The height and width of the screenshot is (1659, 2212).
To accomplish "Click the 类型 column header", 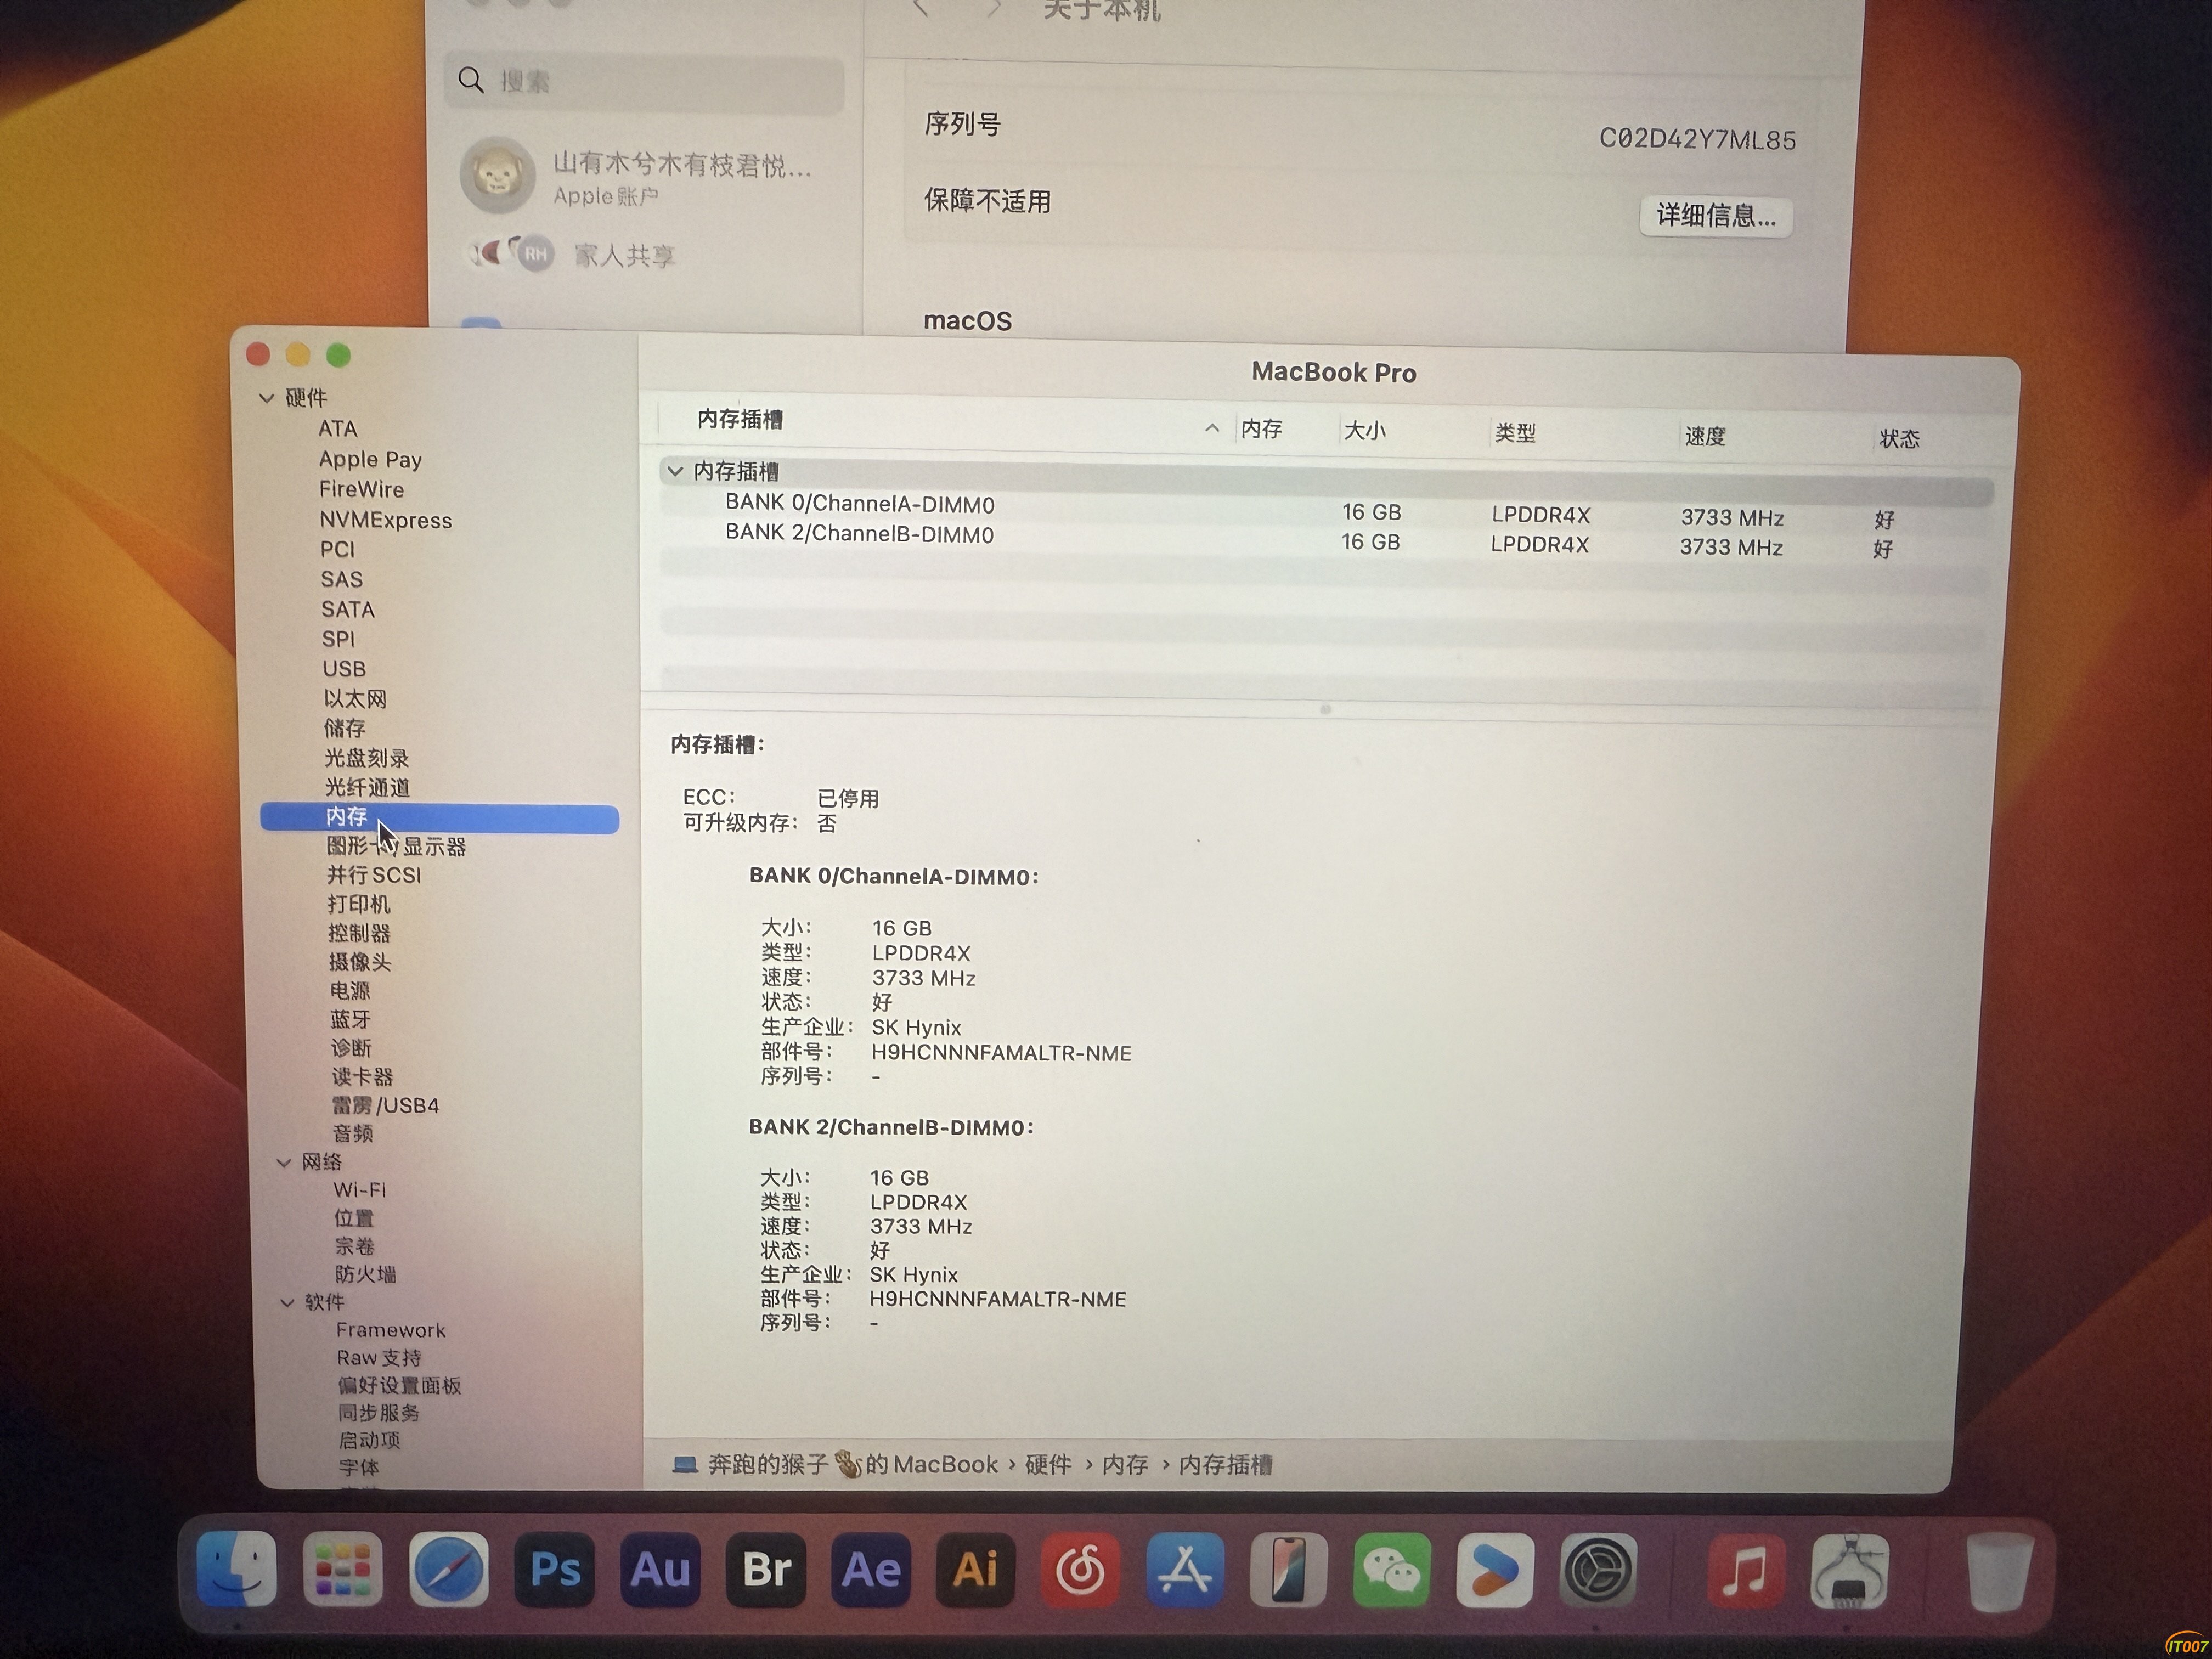I will point(1515,433).
